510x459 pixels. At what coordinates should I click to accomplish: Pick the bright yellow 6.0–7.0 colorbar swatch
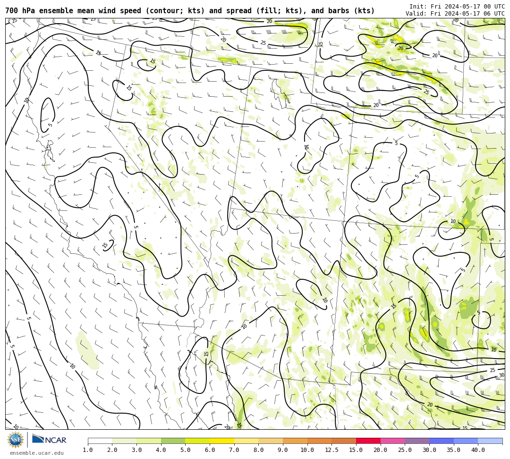(222, 441)
